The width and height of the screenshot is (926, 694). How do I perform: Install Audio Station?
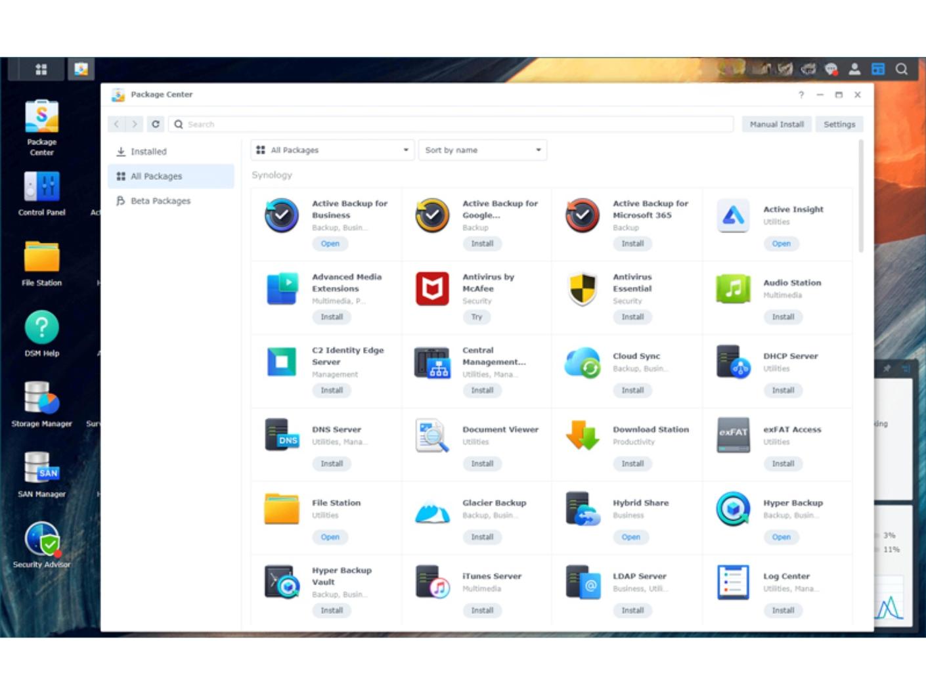[783, 317]
